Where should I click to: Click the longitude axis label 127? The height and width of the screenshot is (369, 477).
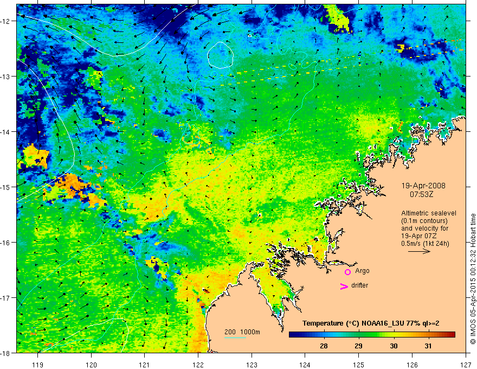click(x=466, y=365)
